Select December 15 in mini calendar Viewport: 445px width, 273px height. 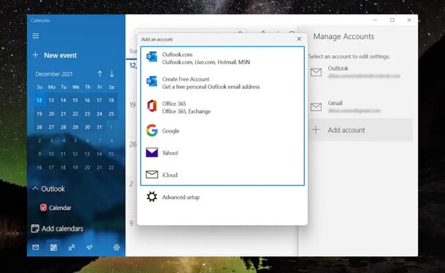(x=76, y=101)
